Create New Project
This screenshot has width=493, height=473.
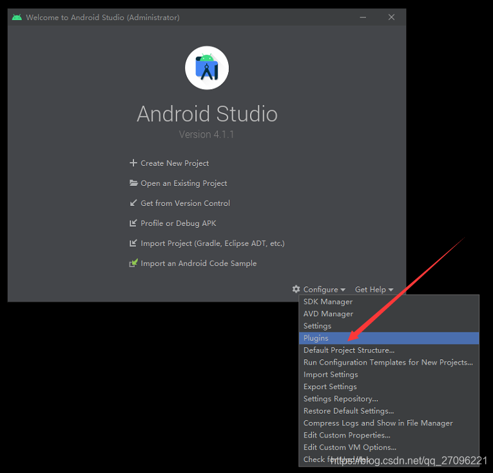coord(175,163)
